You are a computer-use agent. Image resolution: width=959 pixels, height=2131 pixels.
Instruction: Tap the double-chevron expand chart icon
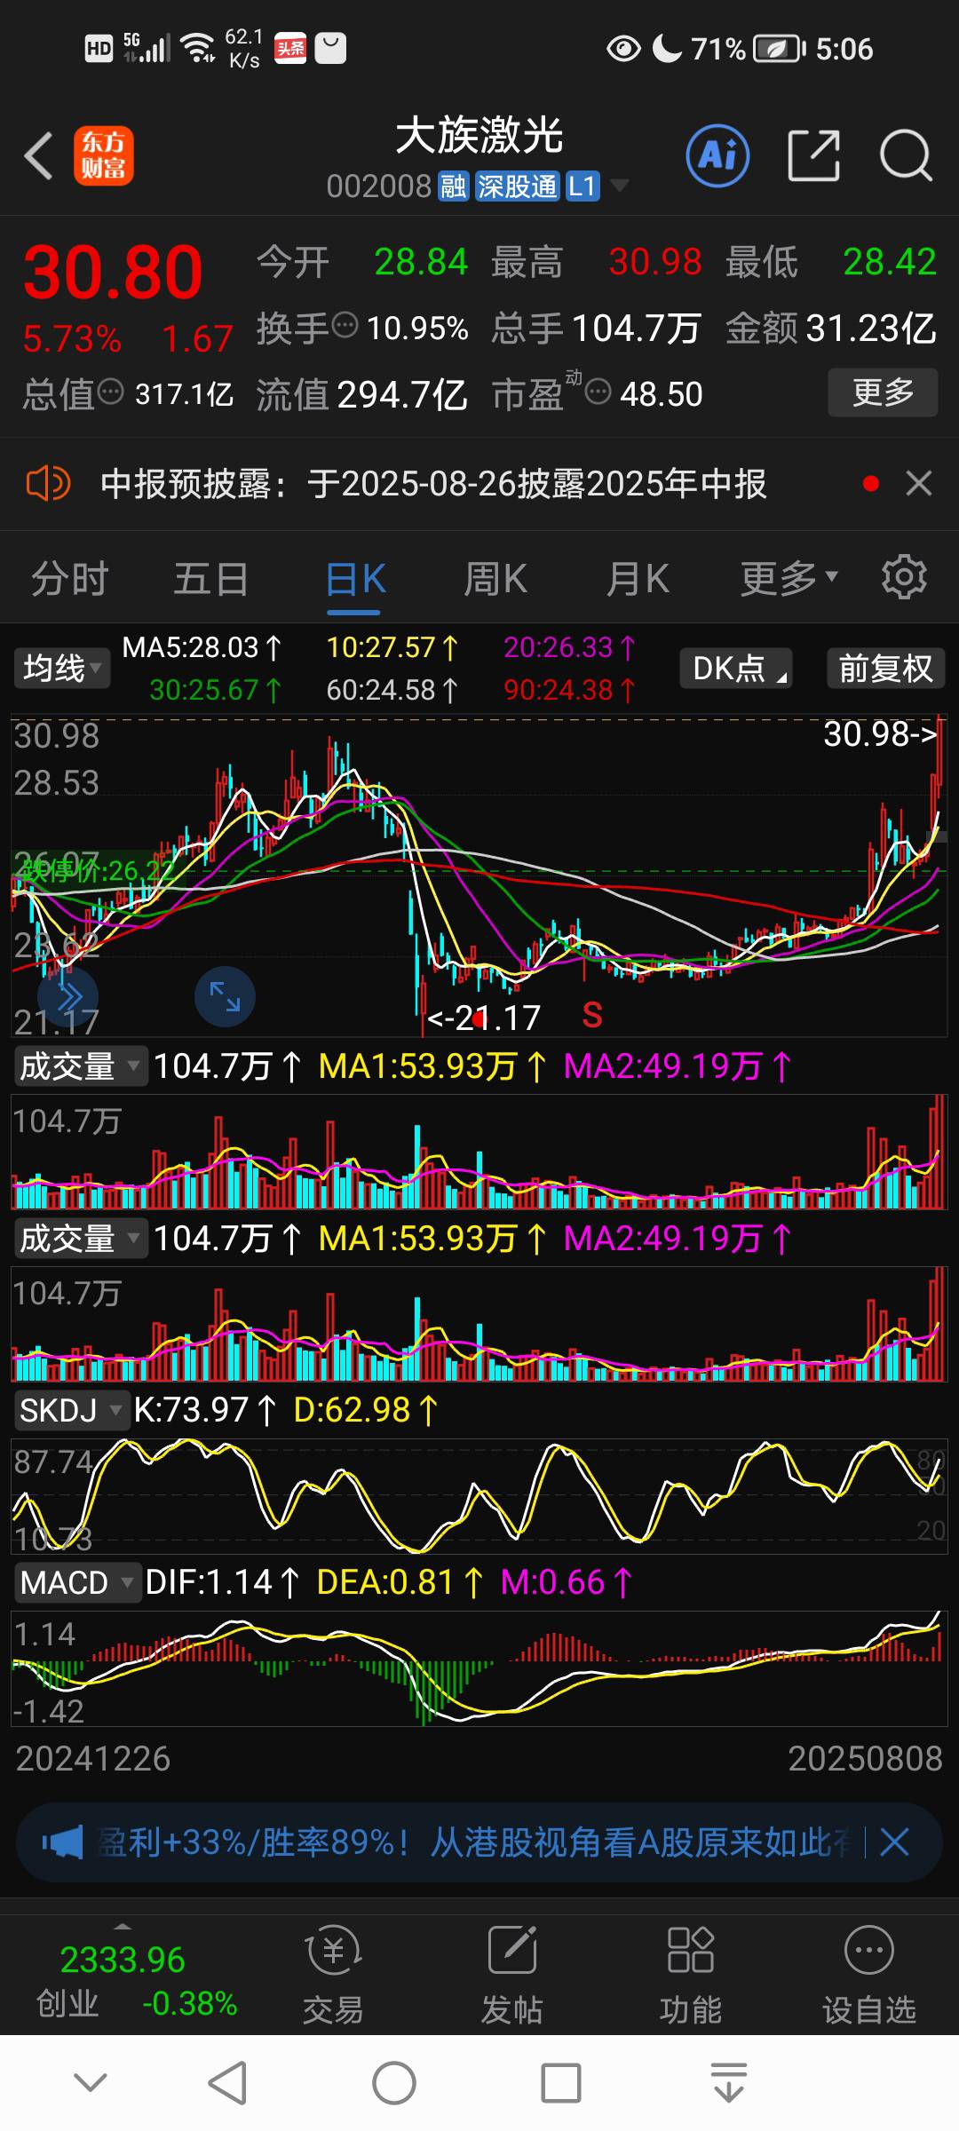67,996
